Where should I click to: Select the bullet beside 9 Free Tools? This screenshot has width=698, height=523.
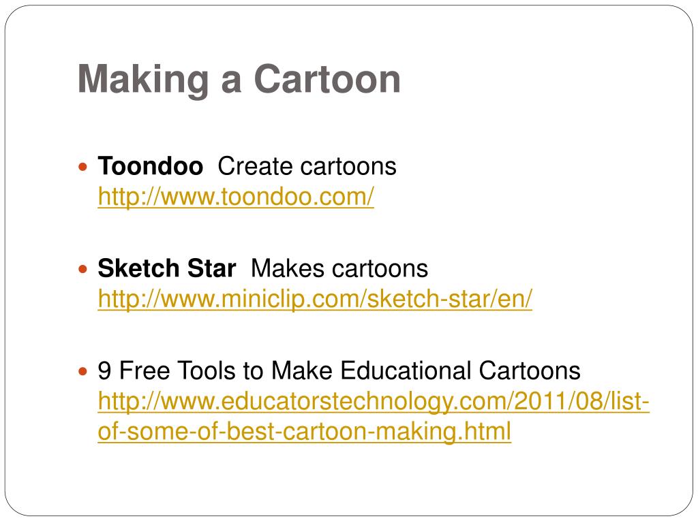82,371
